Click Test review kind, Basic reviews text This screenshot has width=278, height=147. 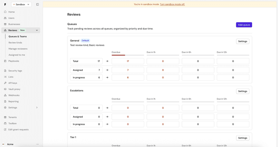(87, 45)
